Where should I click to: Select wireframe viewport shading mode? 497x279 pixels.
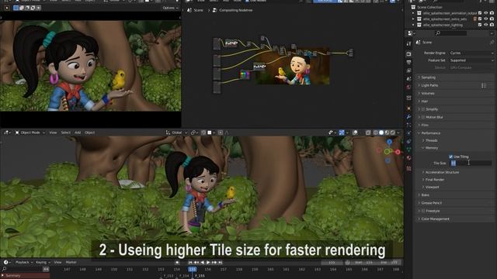(x=376, y=133)
